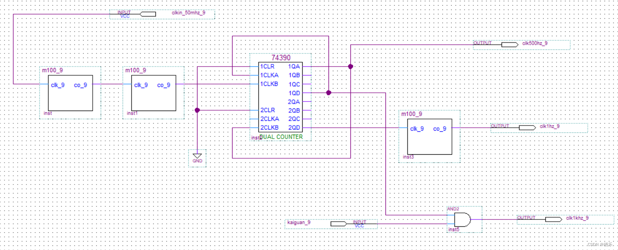Image resolution: width=618 pixels, height=250 pixels.
Task: Click the clk_9 port of inst1 block
Action: [141, 85]
